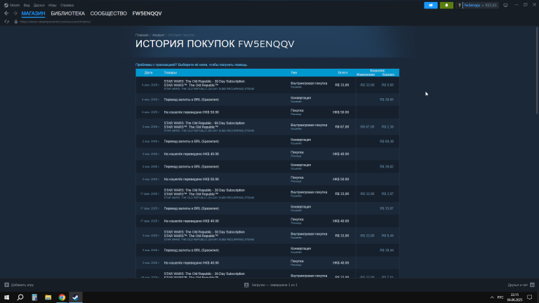The height and width of the screenshot is (303, 539).
Task: Open the Друзья menu
Action: point(39,5)
